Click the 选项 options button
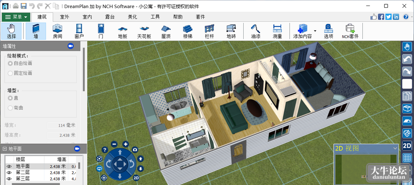414x185 pixels. click(329, 31)
